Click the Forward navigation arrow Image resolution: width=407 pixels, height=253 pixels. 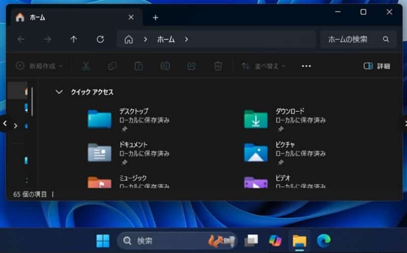coord(47,40)
